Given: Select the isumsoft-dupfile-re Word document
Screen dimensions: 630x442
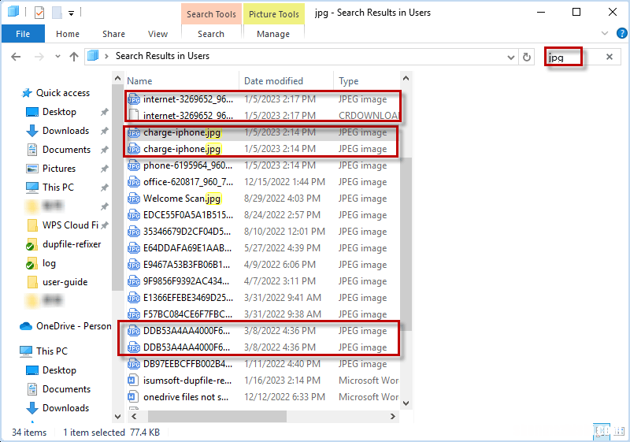Looking at the screenshot, I should click(262, 380).
